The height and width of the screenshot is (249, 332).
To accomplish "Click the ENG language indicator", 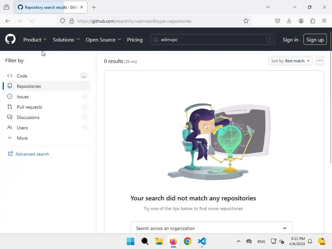I will coord(261,241).
